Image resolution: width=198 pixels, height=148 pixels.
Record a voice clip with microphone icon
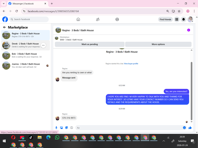click(56, 127)
